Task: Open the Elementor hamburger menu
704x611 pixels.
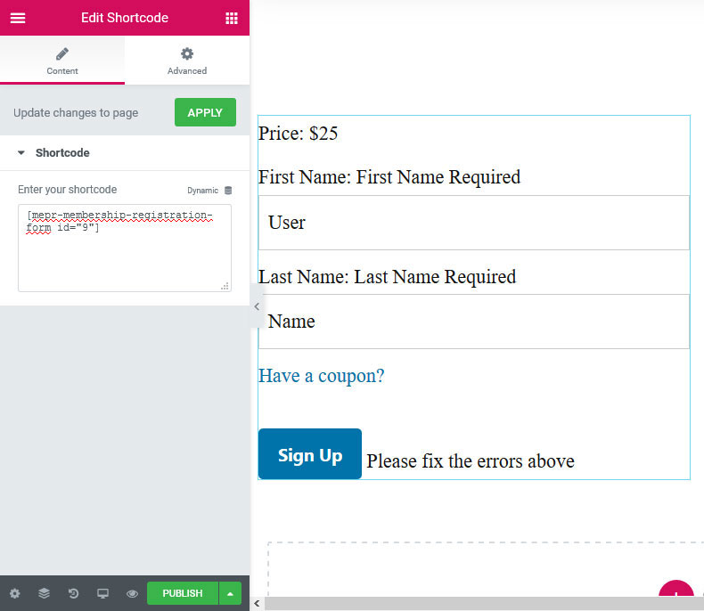Action: coord(18,18)
